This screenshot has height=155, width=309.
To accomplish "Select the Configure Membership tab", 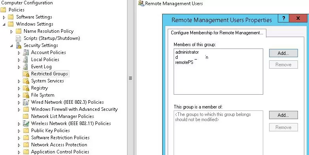I will [217, 33].
